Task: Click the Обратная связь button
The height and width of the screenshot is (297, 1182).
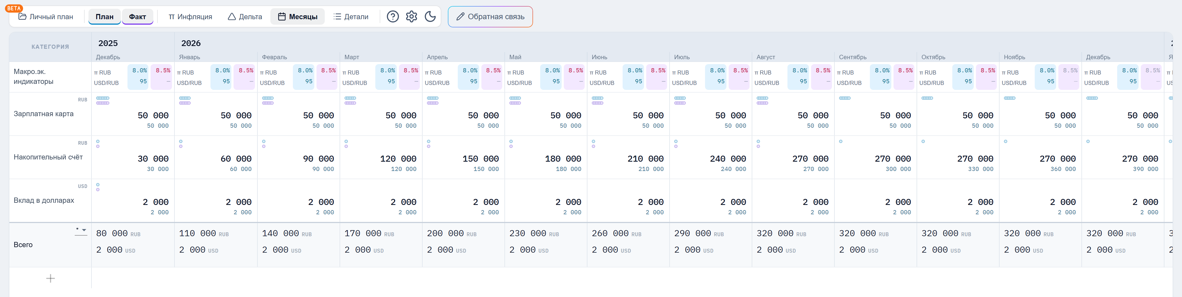Action: click(x=490, y=16)
